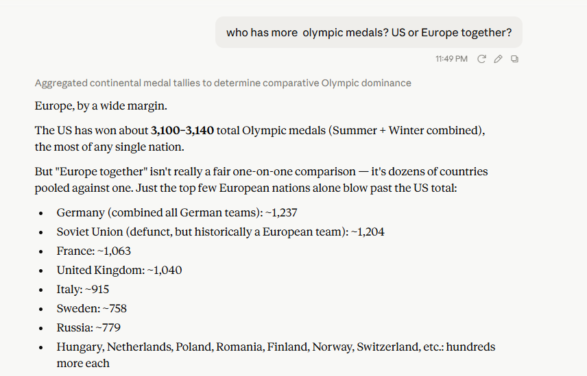Click the copy message icon
The height and width of the screenshot is (376, 587).
pyautogui.click(x=515, y=59)
